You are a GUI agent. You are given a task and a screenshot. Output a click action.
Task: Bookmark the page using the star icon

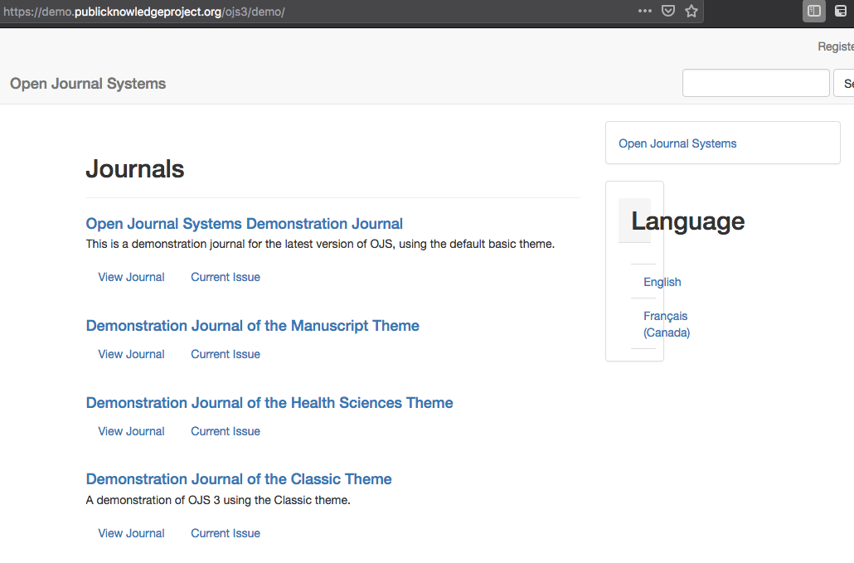(691, 12)
